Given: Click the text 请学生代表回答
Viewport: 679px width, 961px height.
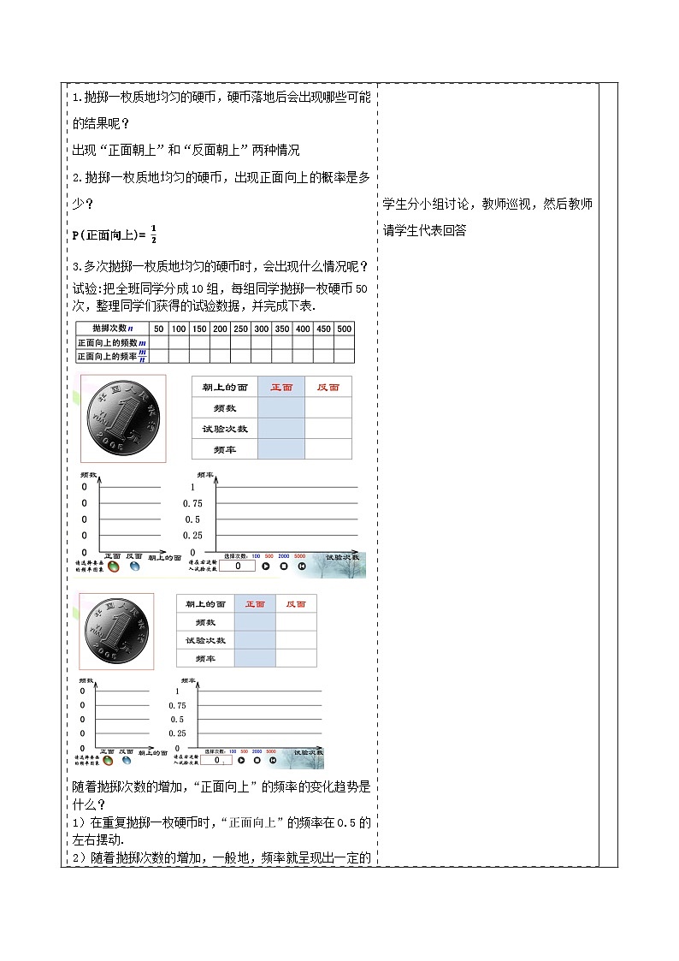Looking at the screenshot, I should [425, 230].
